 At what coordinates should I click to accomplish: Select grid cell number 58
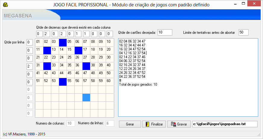(94, 82)
